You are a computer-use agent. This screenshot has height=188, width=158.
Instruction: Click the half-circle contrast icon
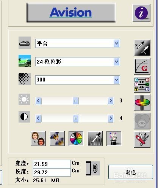coord(24,117)
